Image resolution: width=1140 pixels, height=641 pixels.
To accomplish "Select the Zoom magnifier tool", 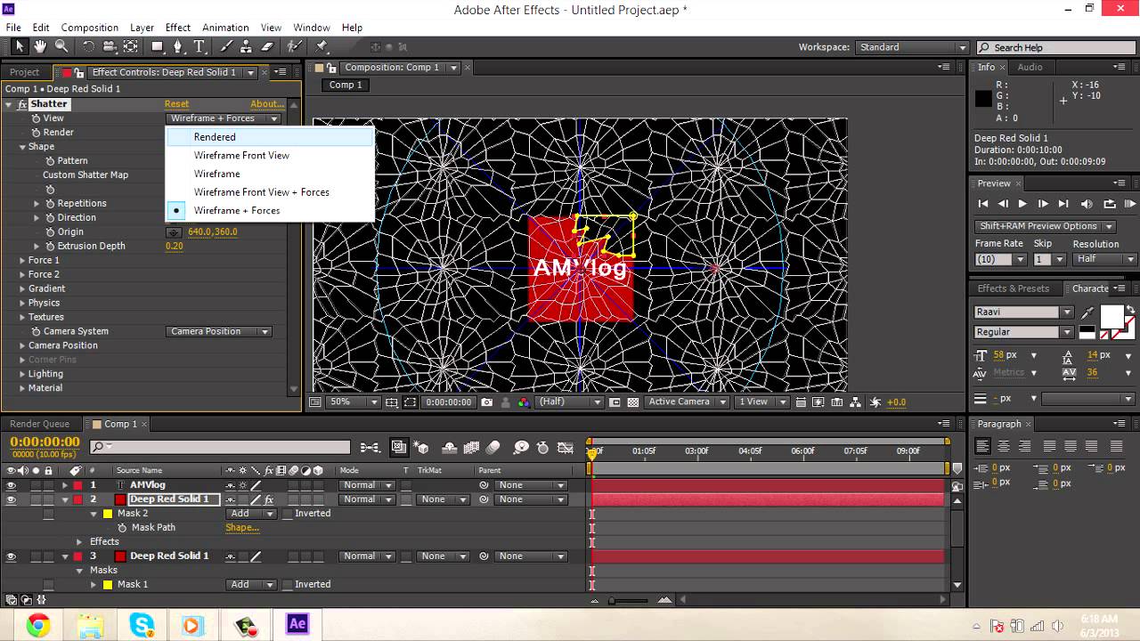I will [x=61, y=47].
